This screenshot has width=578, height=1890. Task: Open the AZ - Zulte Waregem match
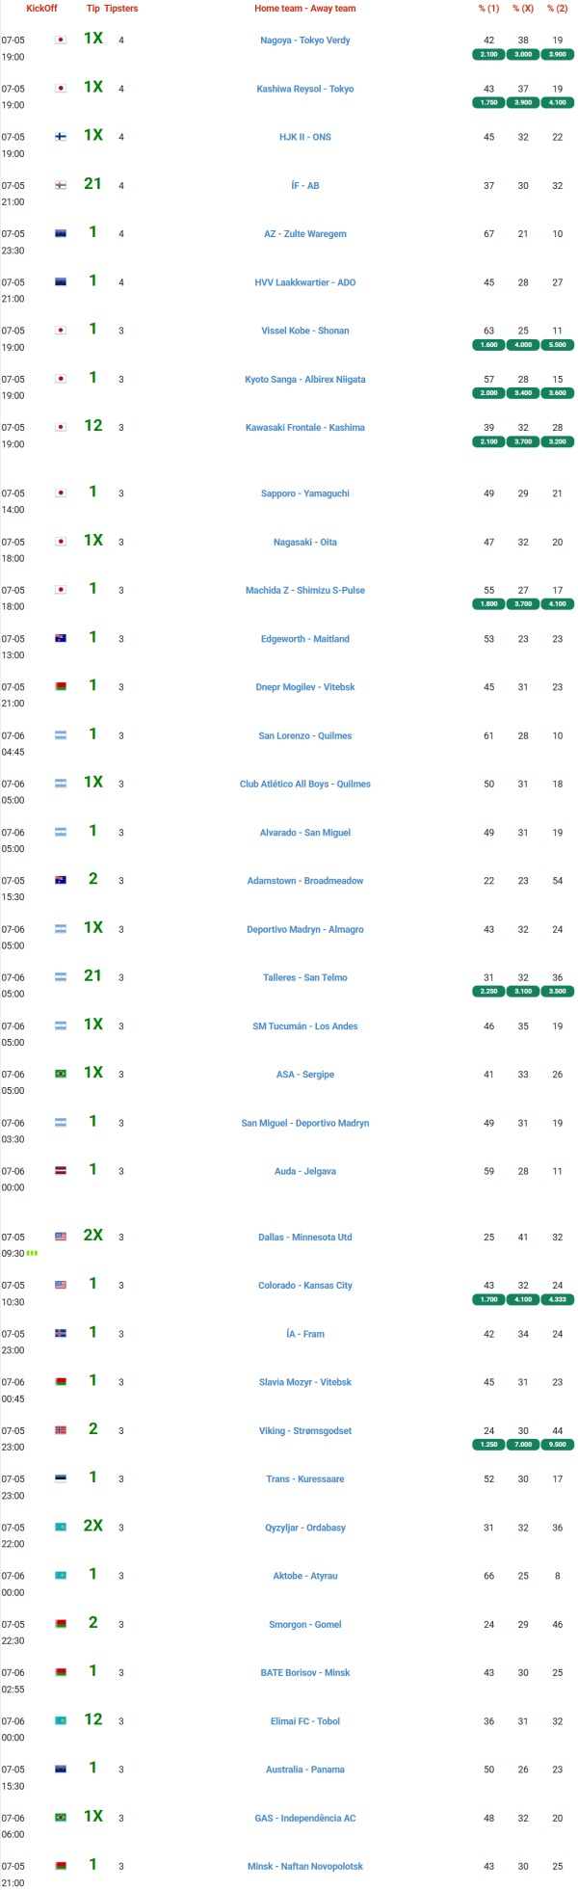[305, 234]
